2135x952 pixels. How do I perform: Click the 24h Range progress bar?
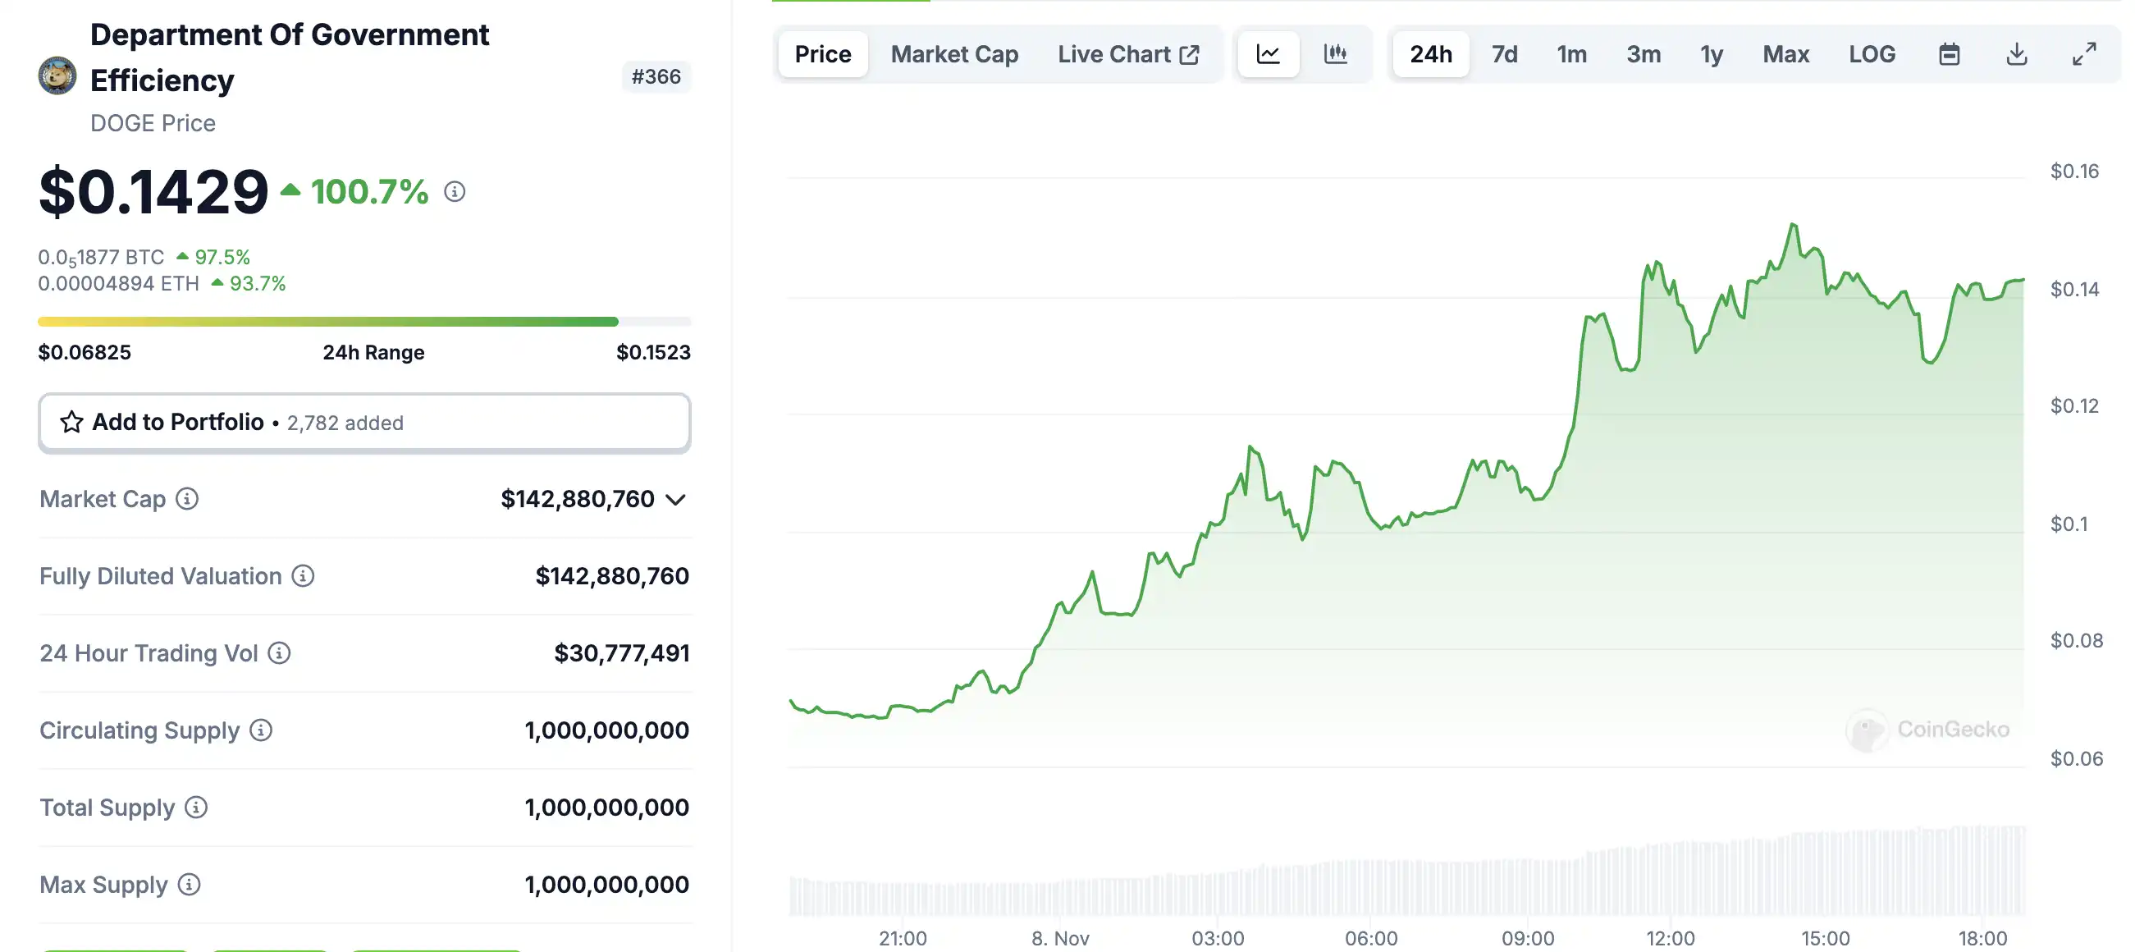pyautogui.click(x=363, y=322)
